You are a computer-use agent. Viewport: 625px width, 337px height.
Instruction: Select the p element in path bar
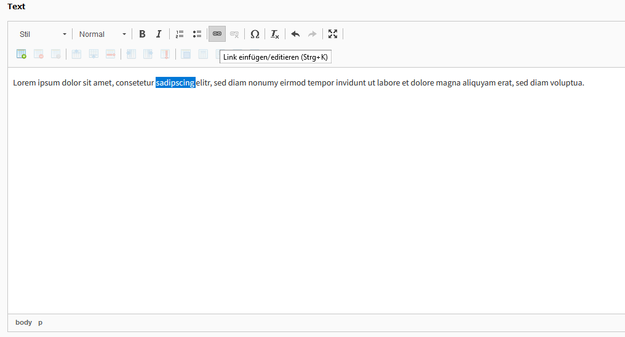[41, 322]
